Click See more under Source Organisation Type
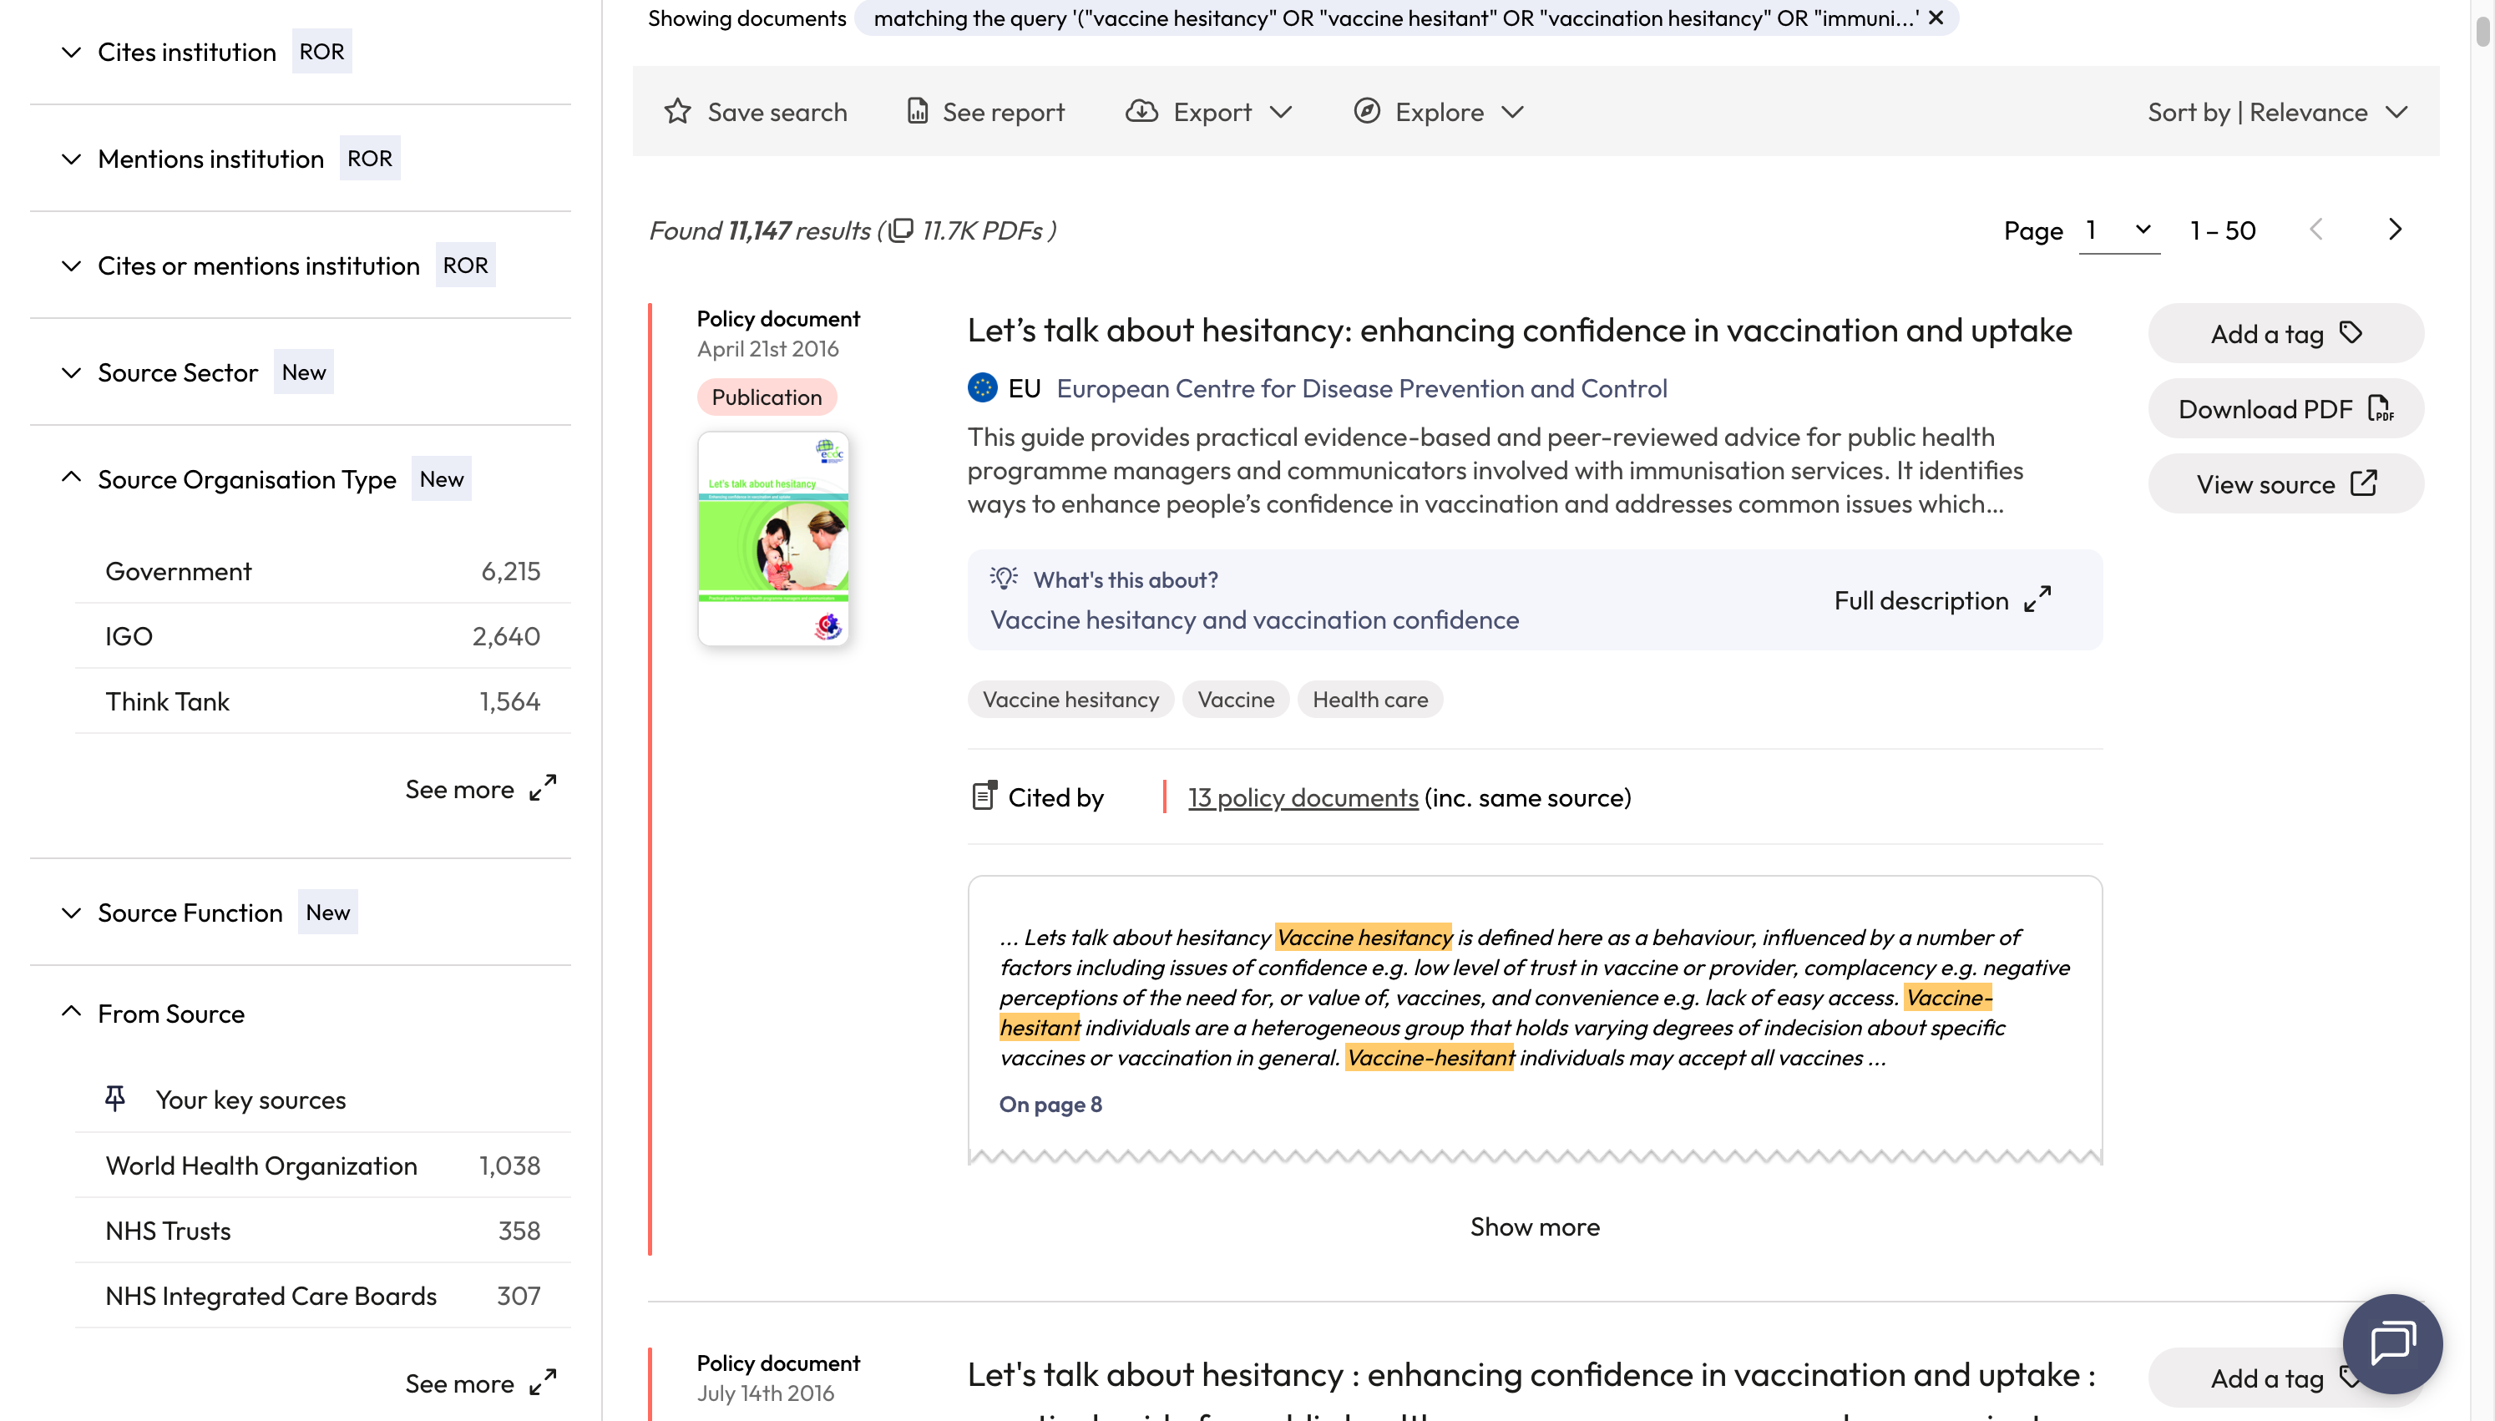Screen dimensions: 2495x1421 (481, 789)
